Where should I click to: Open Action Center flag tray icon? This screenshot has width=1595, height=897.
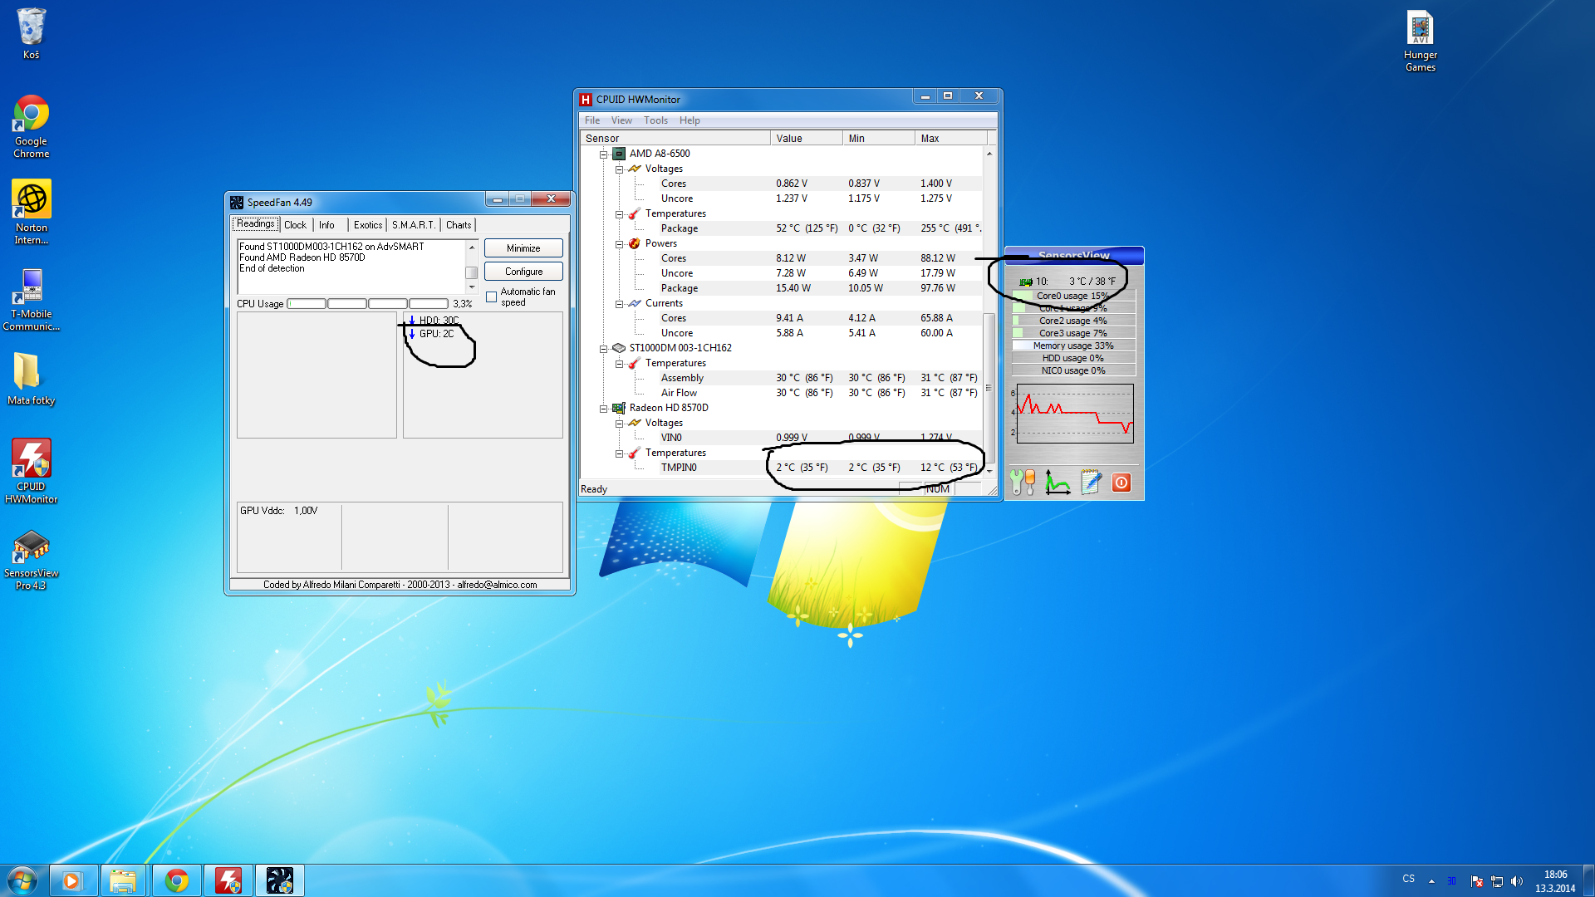pos(1476,881)
